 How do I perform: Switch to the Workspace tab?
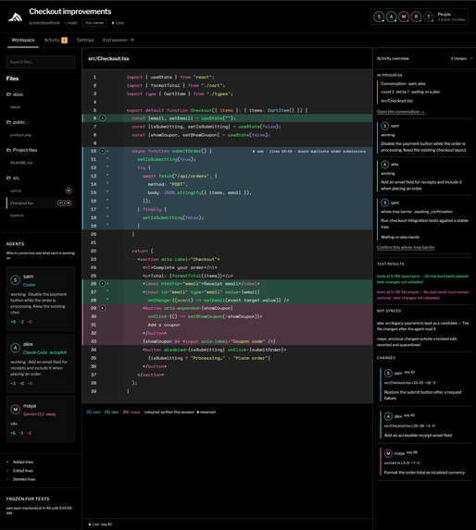coord(23,40)
